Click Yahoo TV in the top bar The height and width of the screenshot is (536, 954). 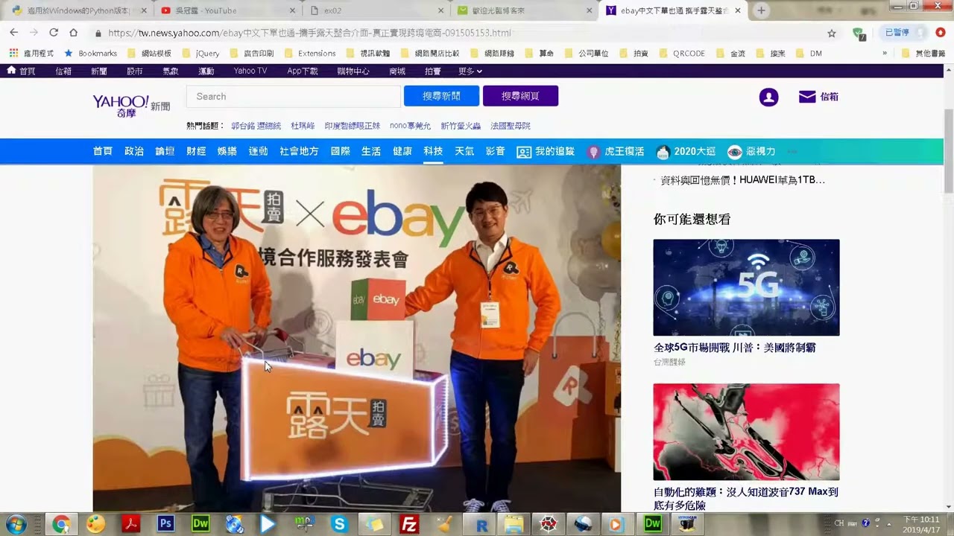(250, 71)
